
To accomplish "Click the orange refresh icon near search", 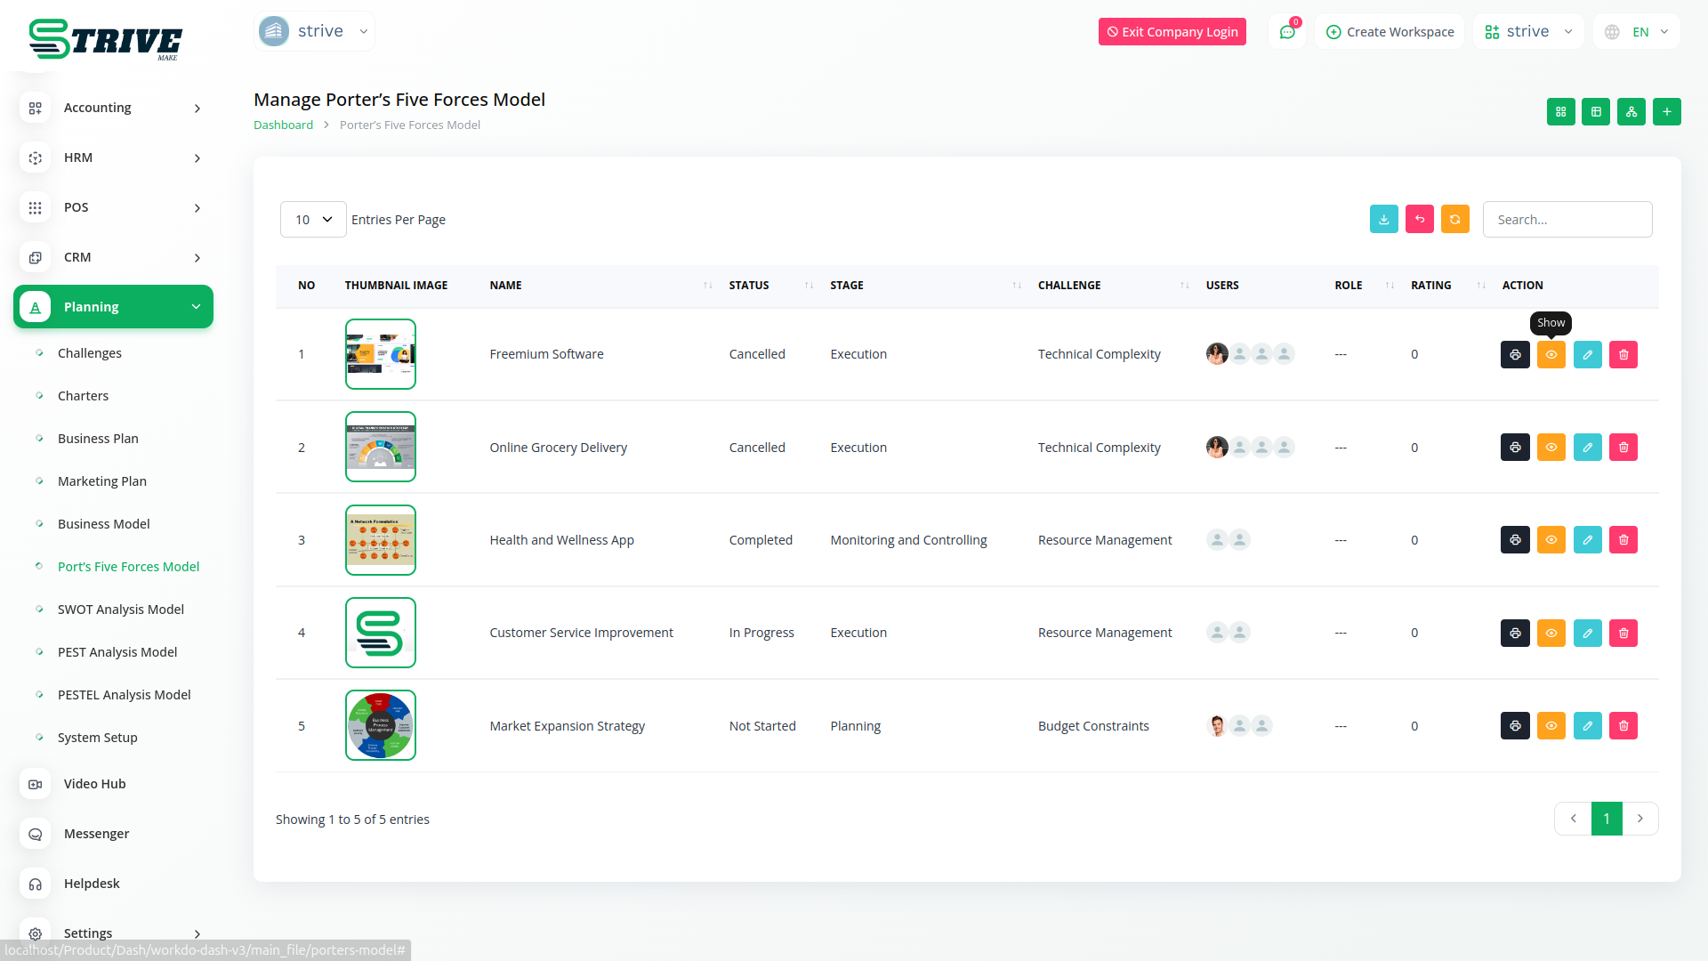I will pos(1454,219).
